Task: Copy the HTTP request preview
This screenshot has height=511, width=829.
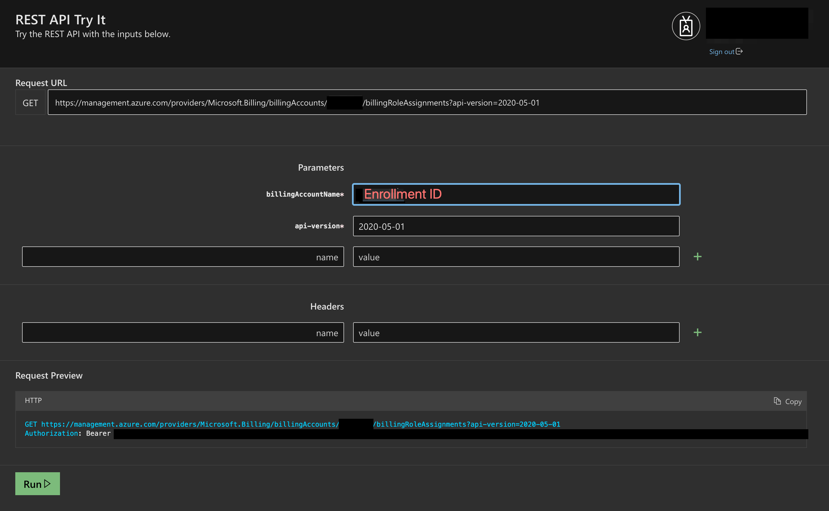Action: click(x=793, y=401)
